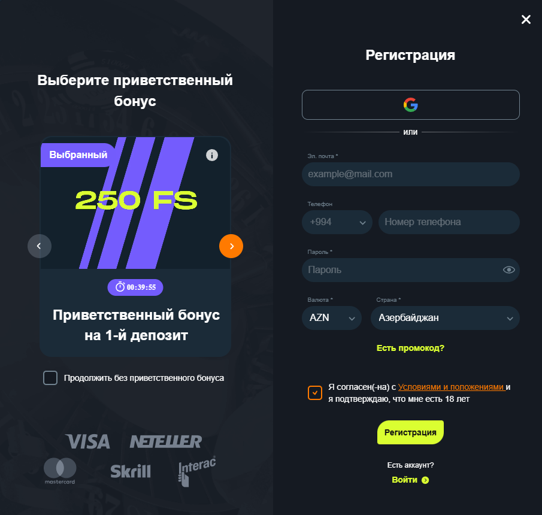Click the Neteller payment logo
Screen dimensions: 542x515
166,442
